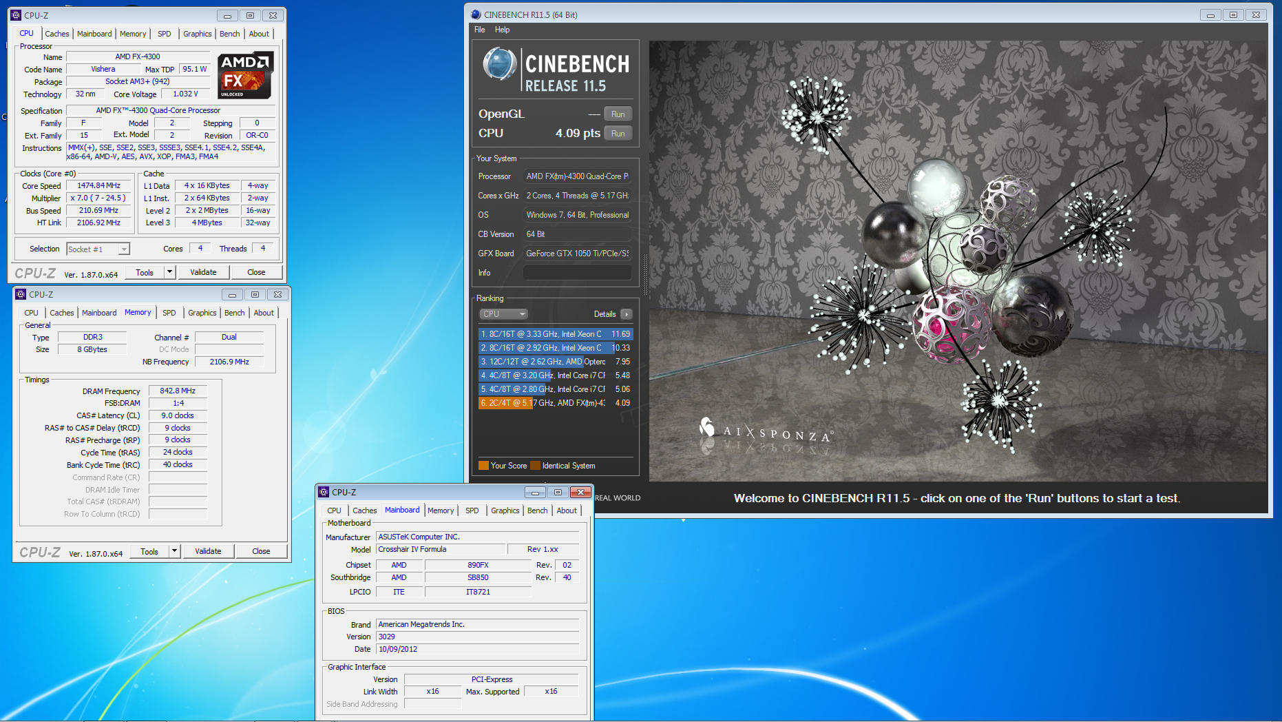Select SPD tab in CPU-Z Memory window
1282x722 pixels.
169,313
